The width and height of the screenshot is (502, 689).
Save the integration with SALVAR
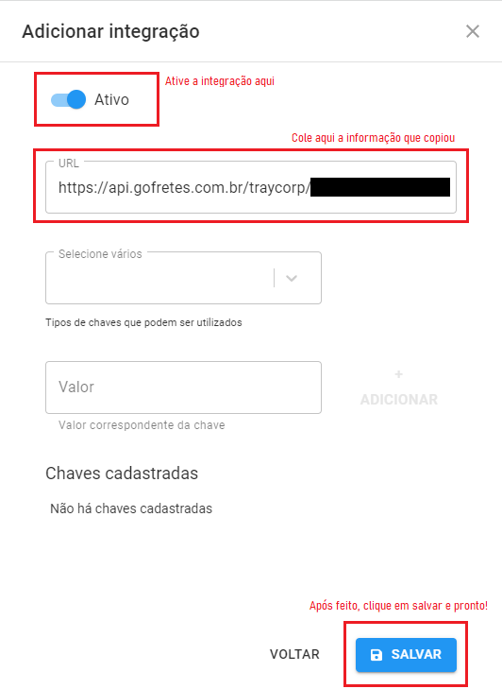click(x=406, y=655)
